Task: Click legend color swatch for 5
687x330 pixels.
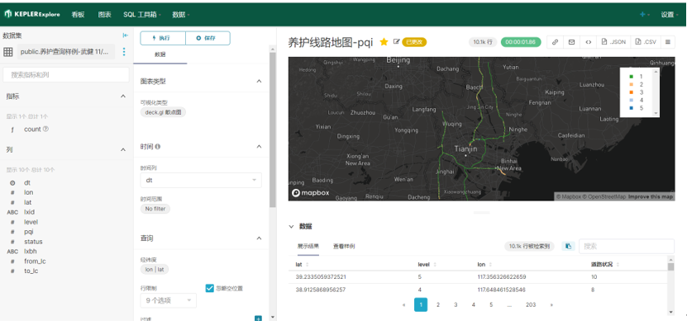Action: (631, 108)
